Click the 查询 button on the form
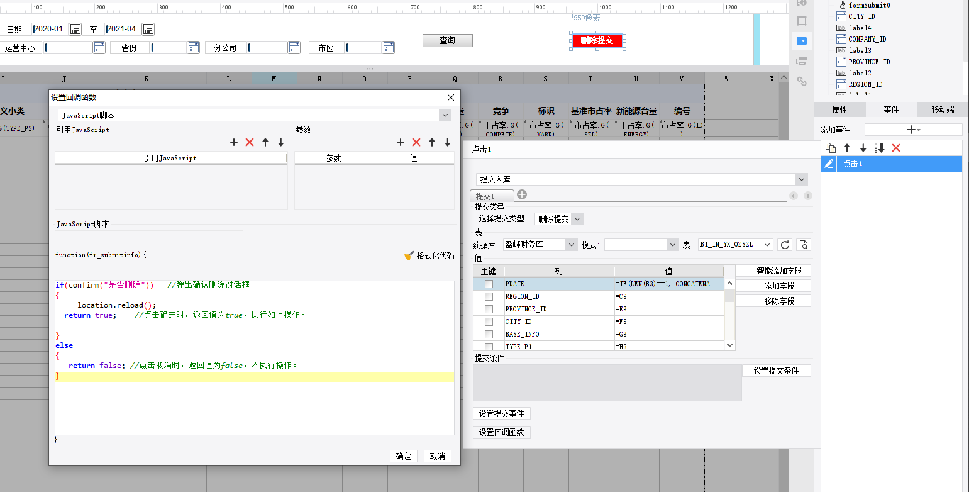 point(447,40)
